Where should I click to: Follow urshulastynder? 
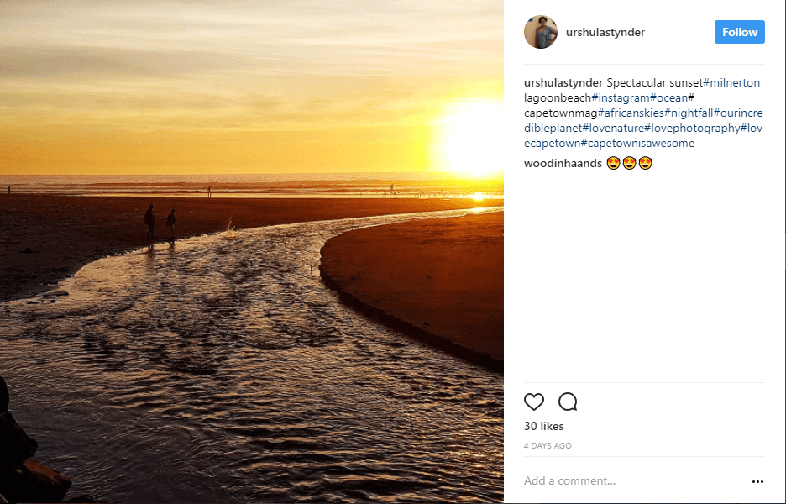point(739,32)
